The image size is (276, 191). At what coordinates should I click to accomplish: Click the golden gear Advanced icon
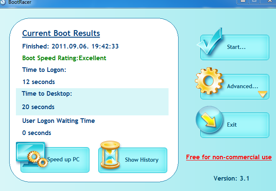[x=209, y=81]
